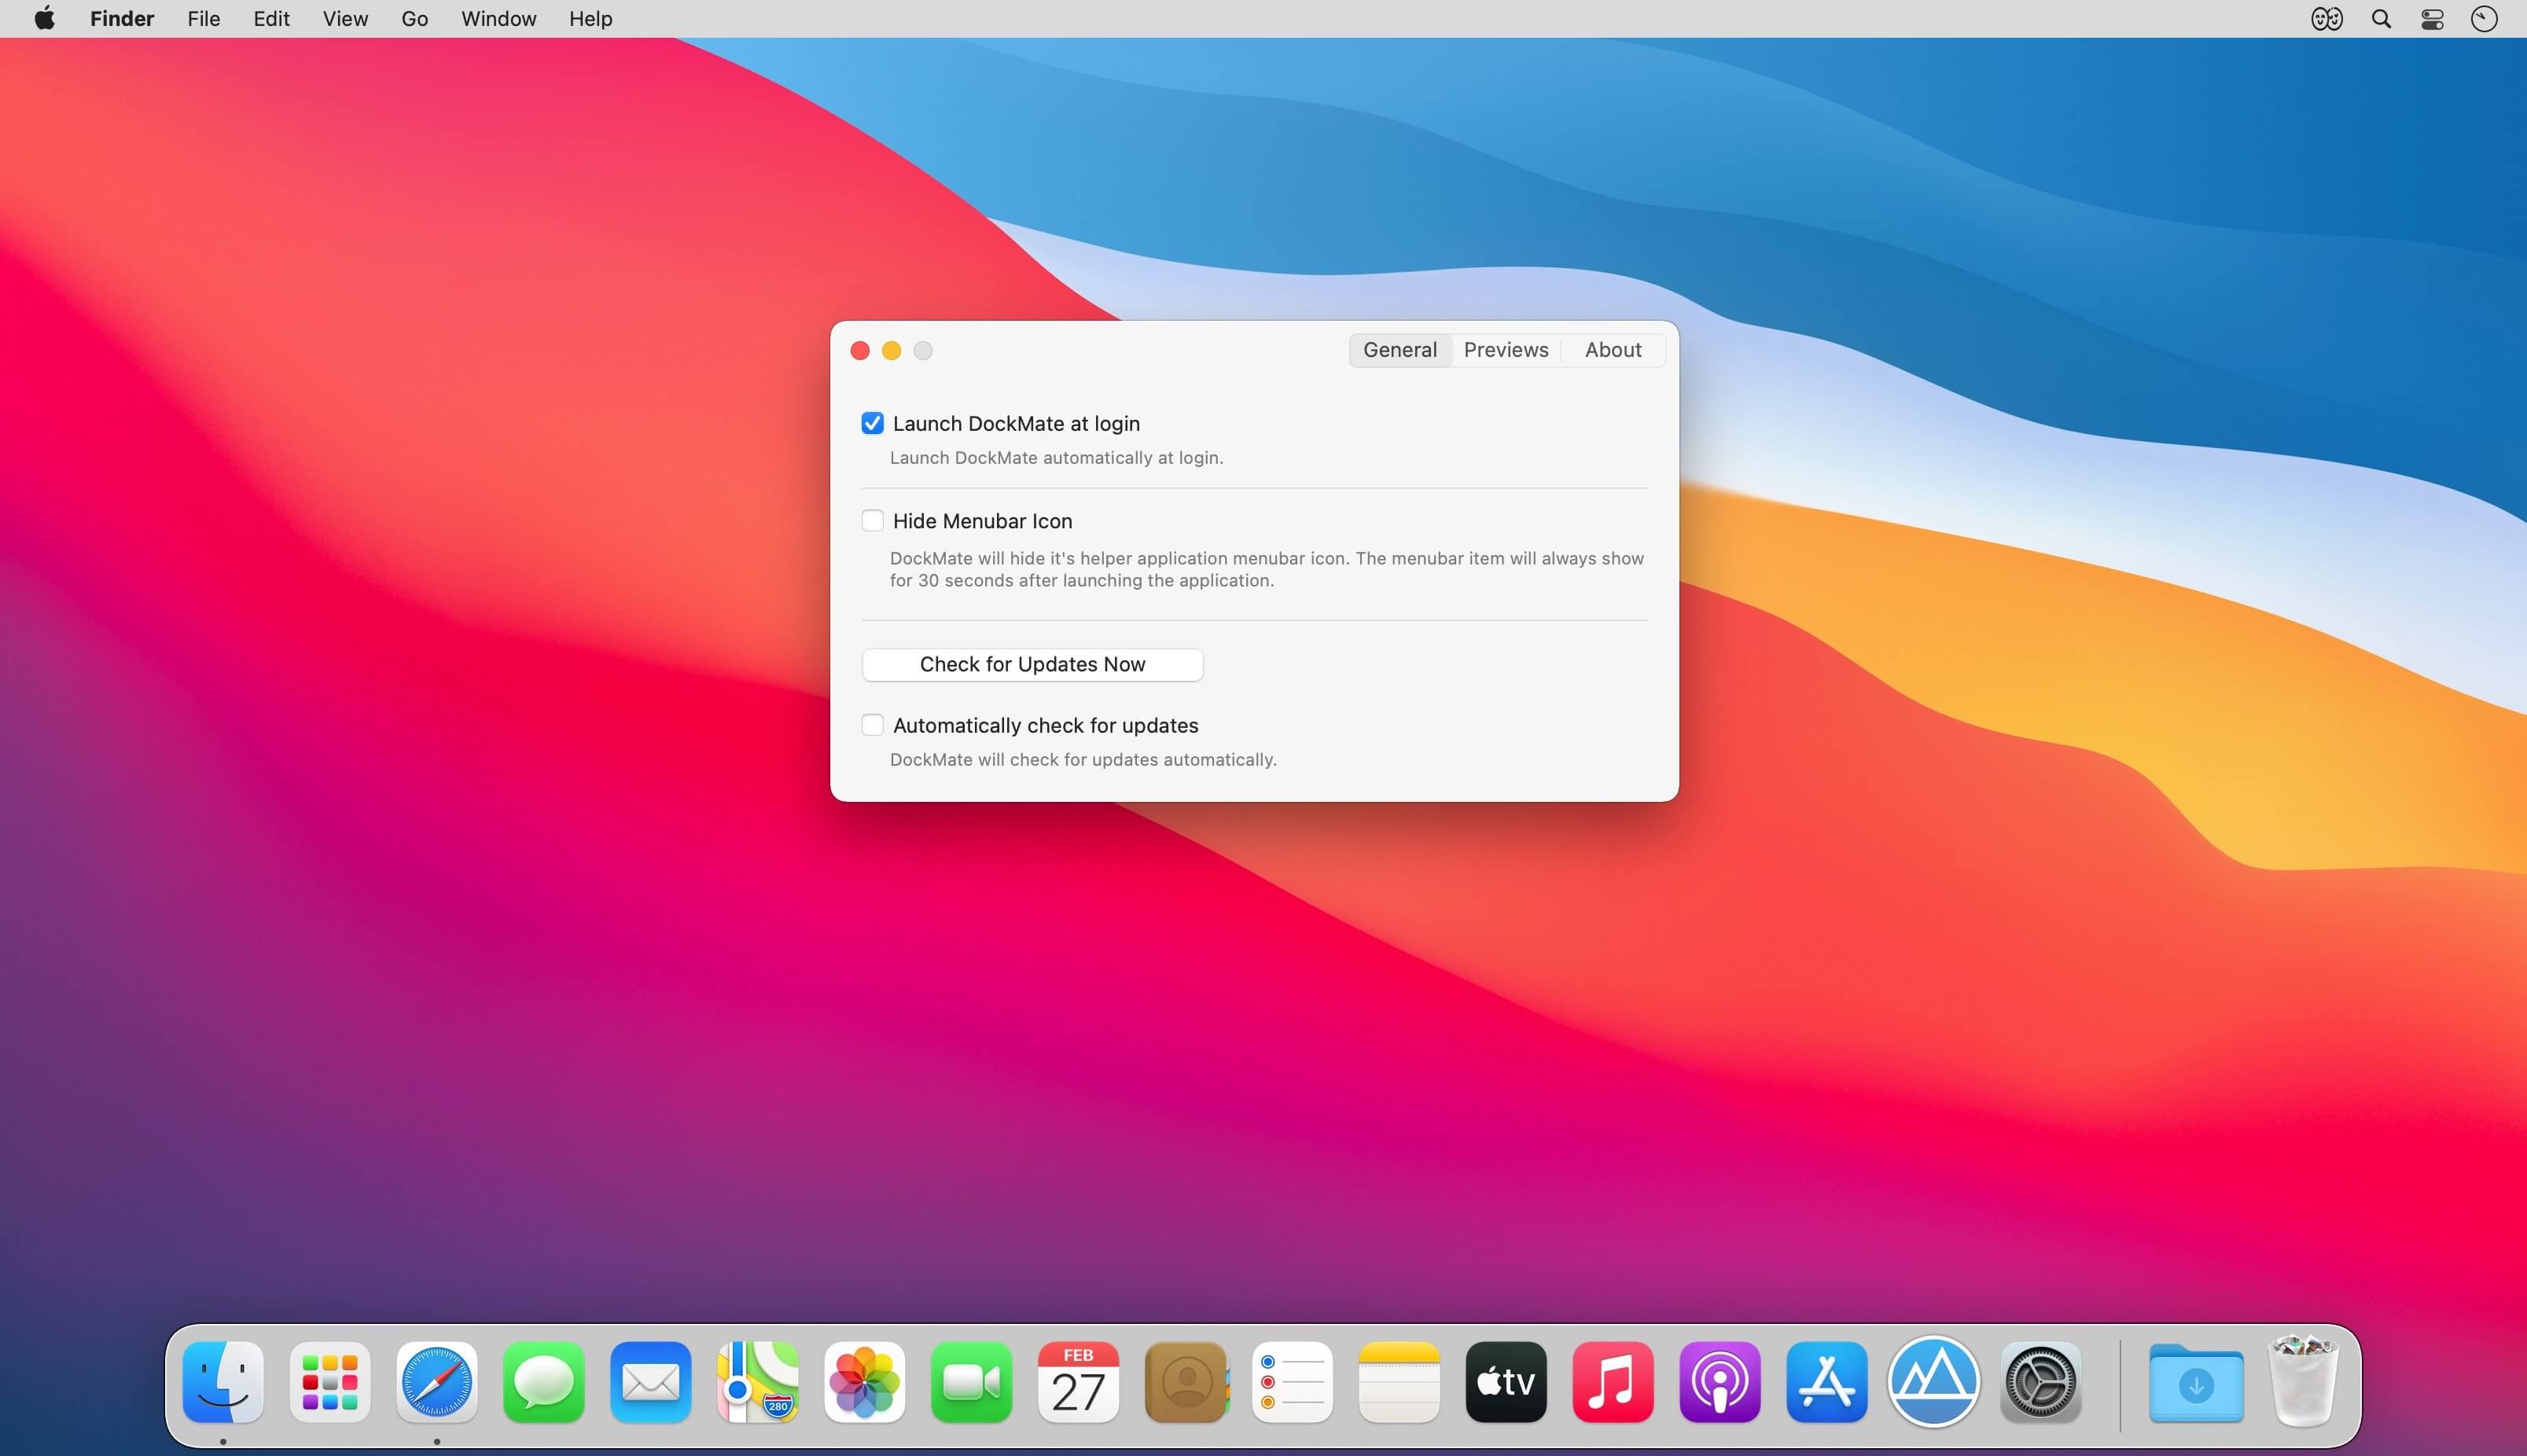
Task: Click Check for Updates Now
Action: (x=1031, y=663)
